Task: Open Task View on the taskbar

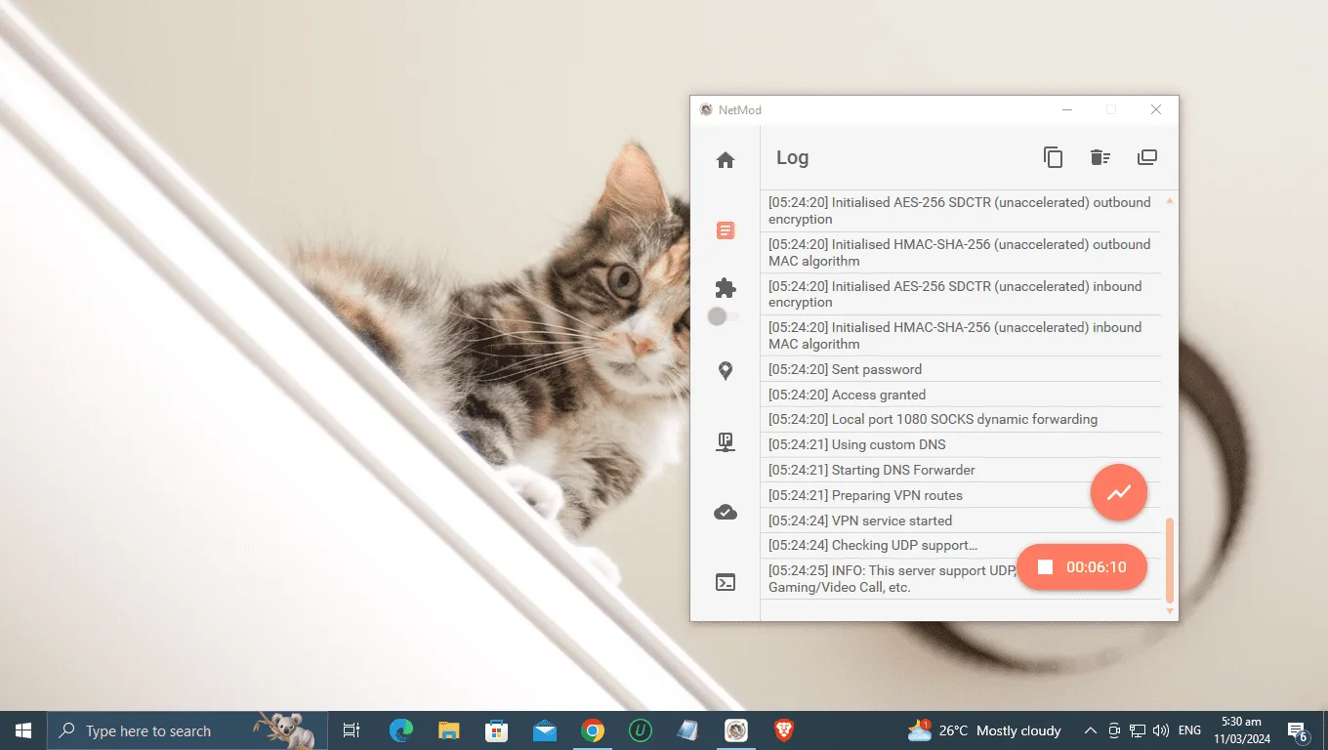Action: tap(352, 730)
